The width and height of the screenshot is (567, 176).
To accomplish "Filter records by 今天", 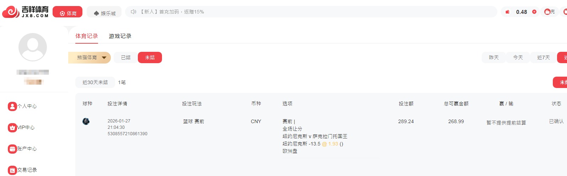I will pos(518,57).
